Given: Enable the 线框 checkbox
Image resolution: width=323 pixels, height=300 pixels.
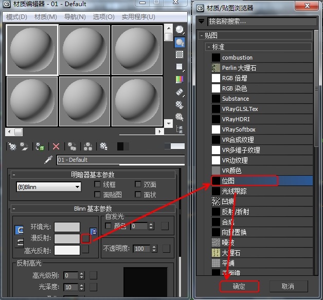Looking at the screenshot, I should coord(97,184).
